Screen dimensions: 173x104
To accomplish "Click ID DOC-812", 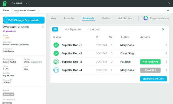I will (101, 62).
